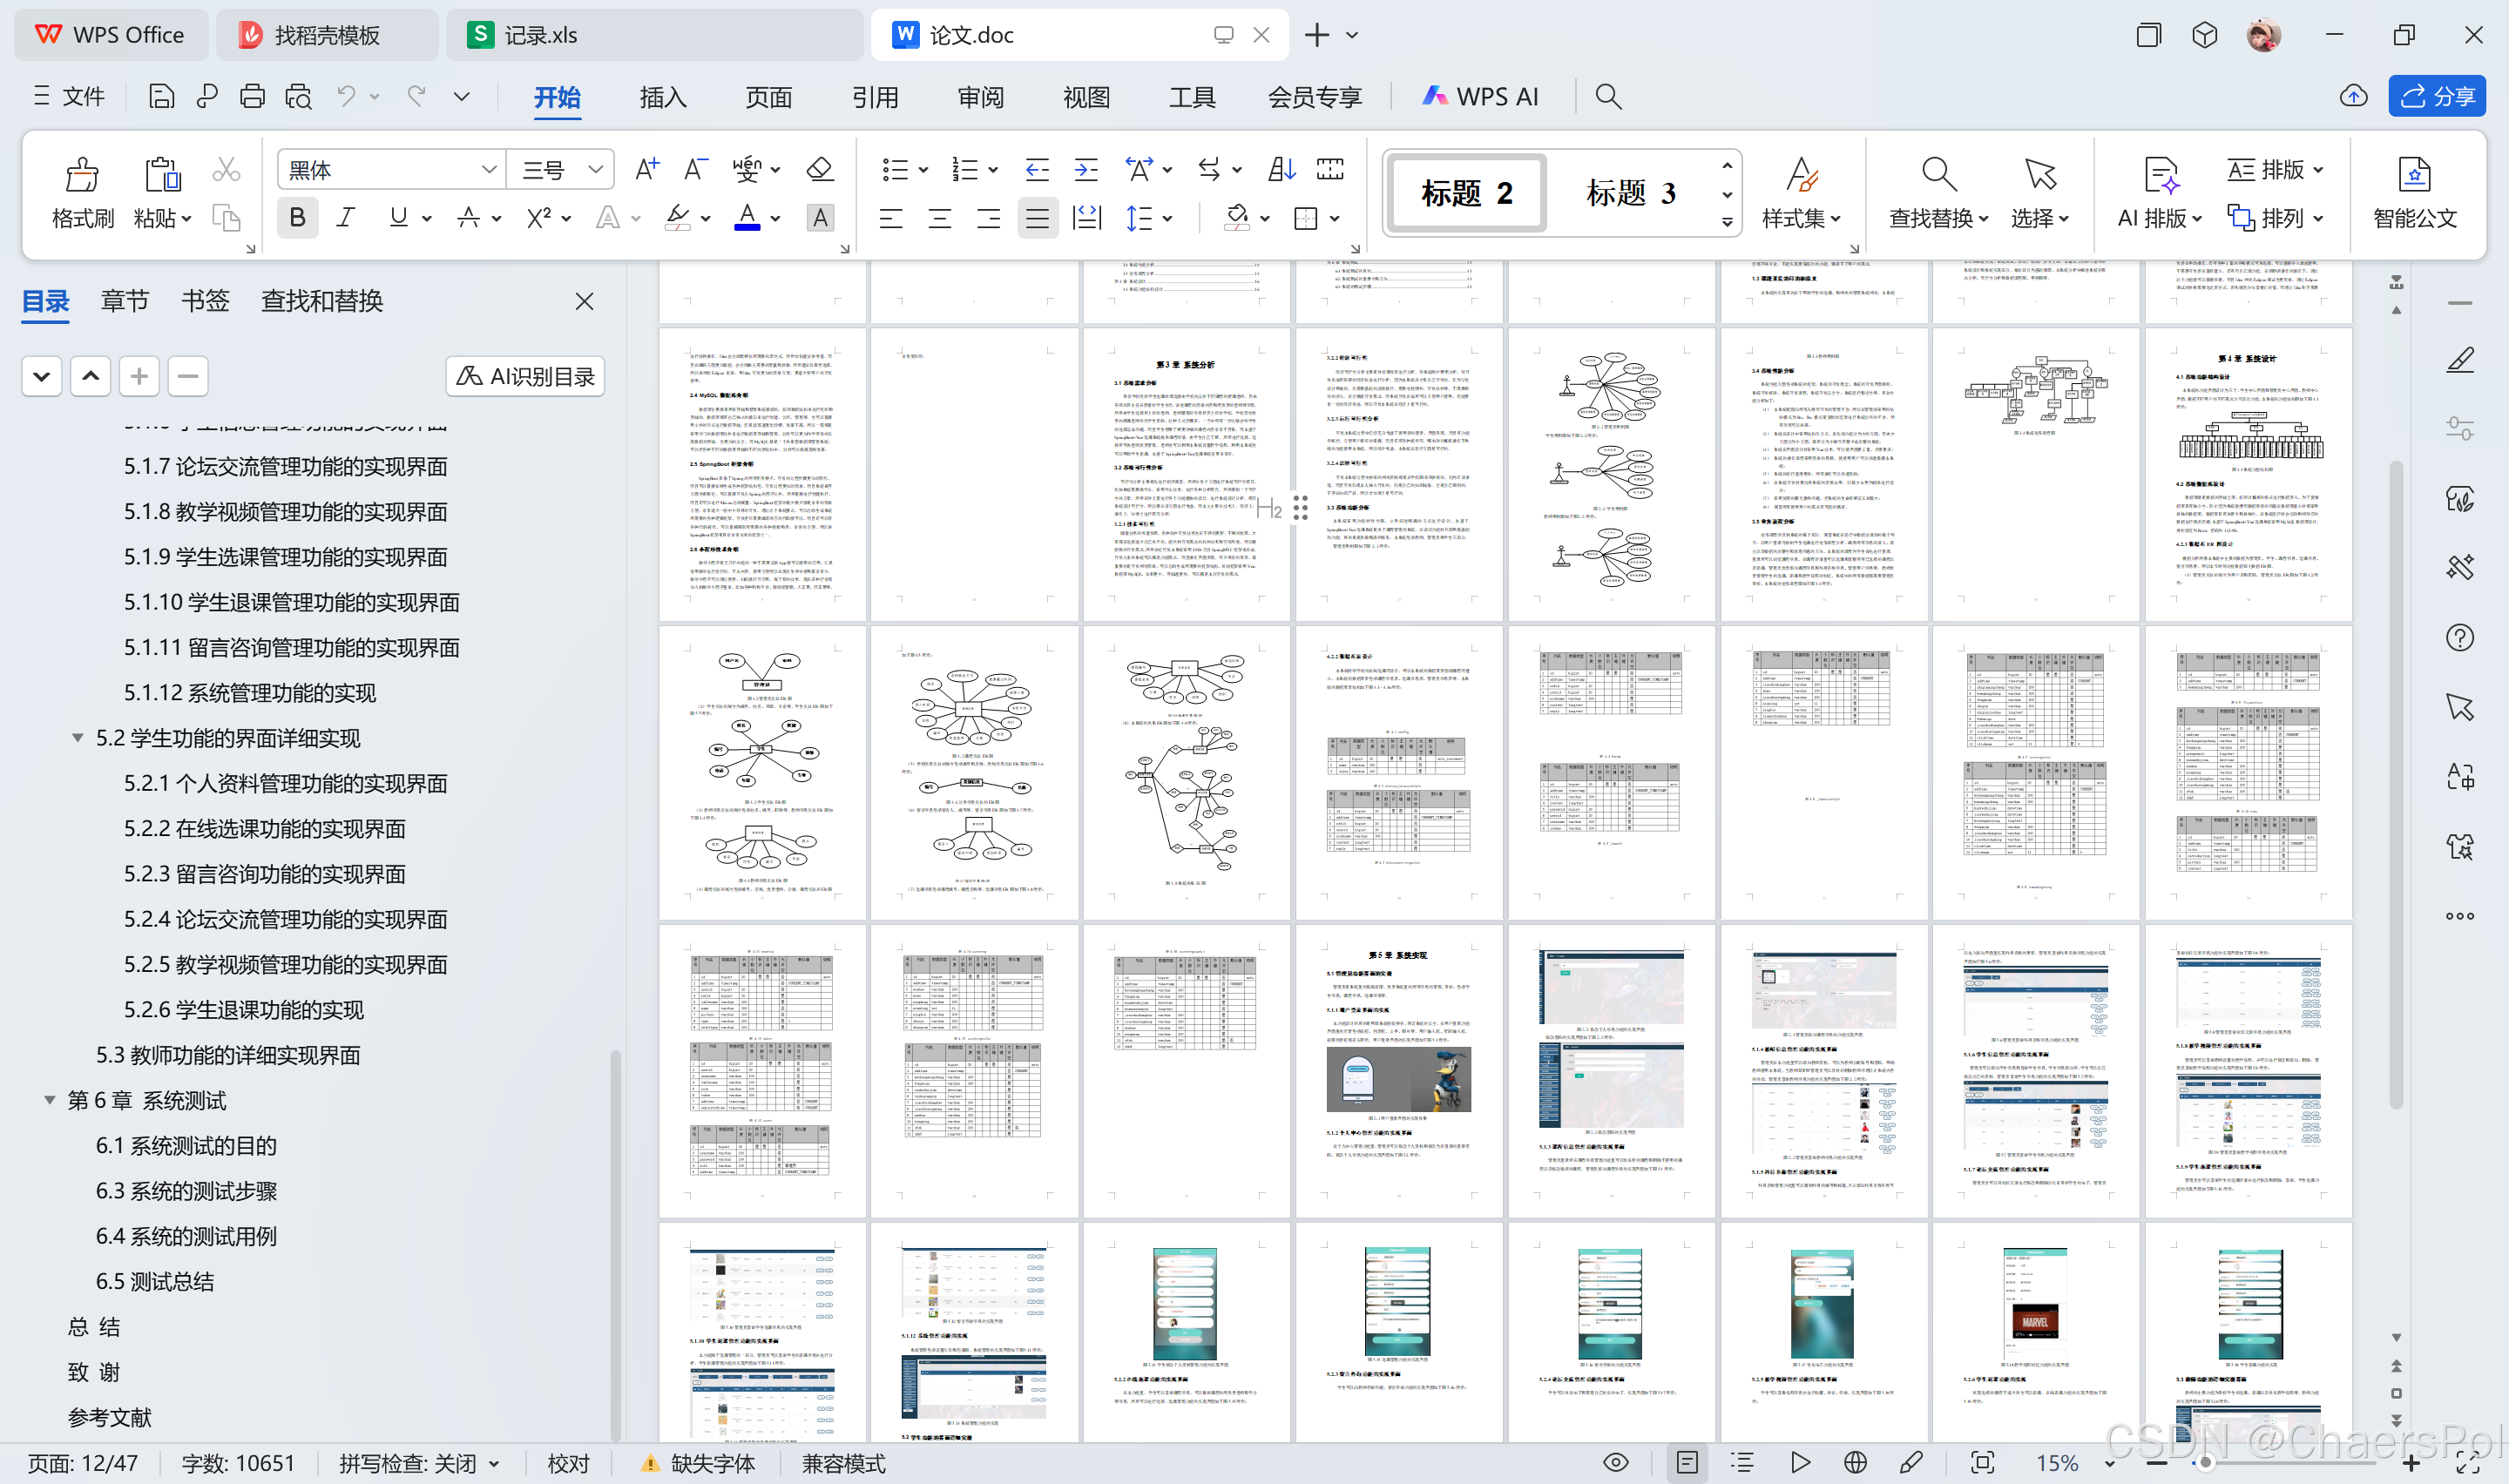Click the zoom slider handle
Screen dimensions: 2509x1484
click(2205, 1463)
